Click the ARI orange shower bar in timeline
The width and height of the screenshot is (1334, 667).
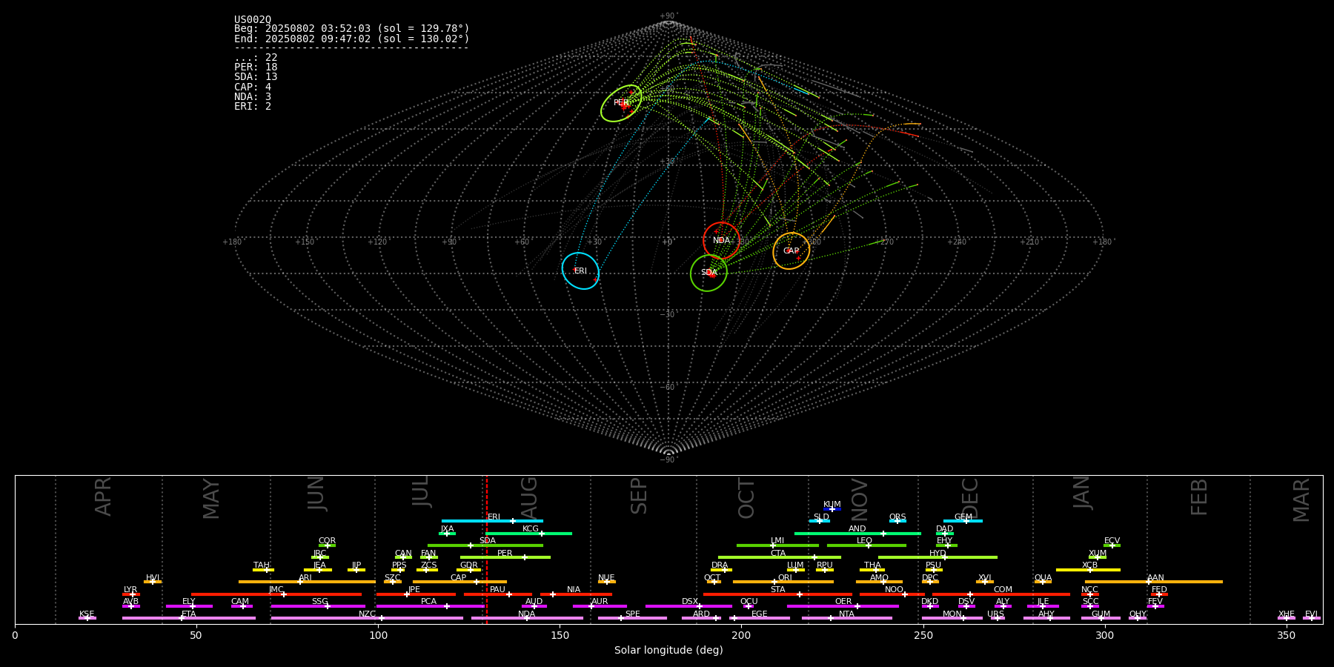[307, 582]
